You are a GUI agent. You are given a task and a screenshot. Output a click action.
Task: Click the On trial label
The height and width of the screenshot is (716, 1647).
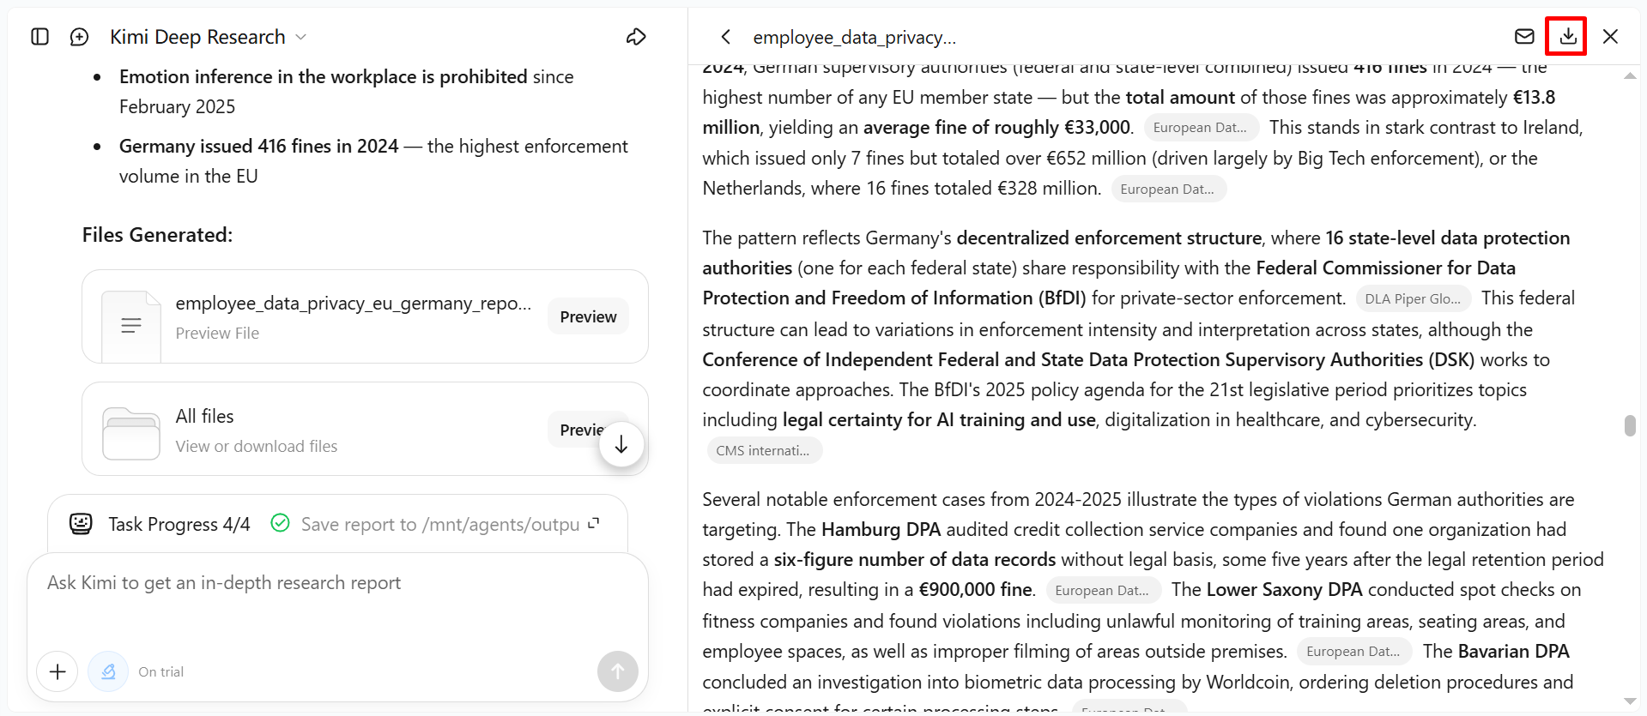161,672
